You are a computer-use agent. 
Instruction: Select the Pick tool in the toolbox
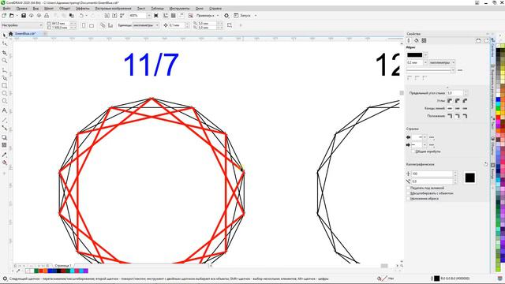[4, 35]
